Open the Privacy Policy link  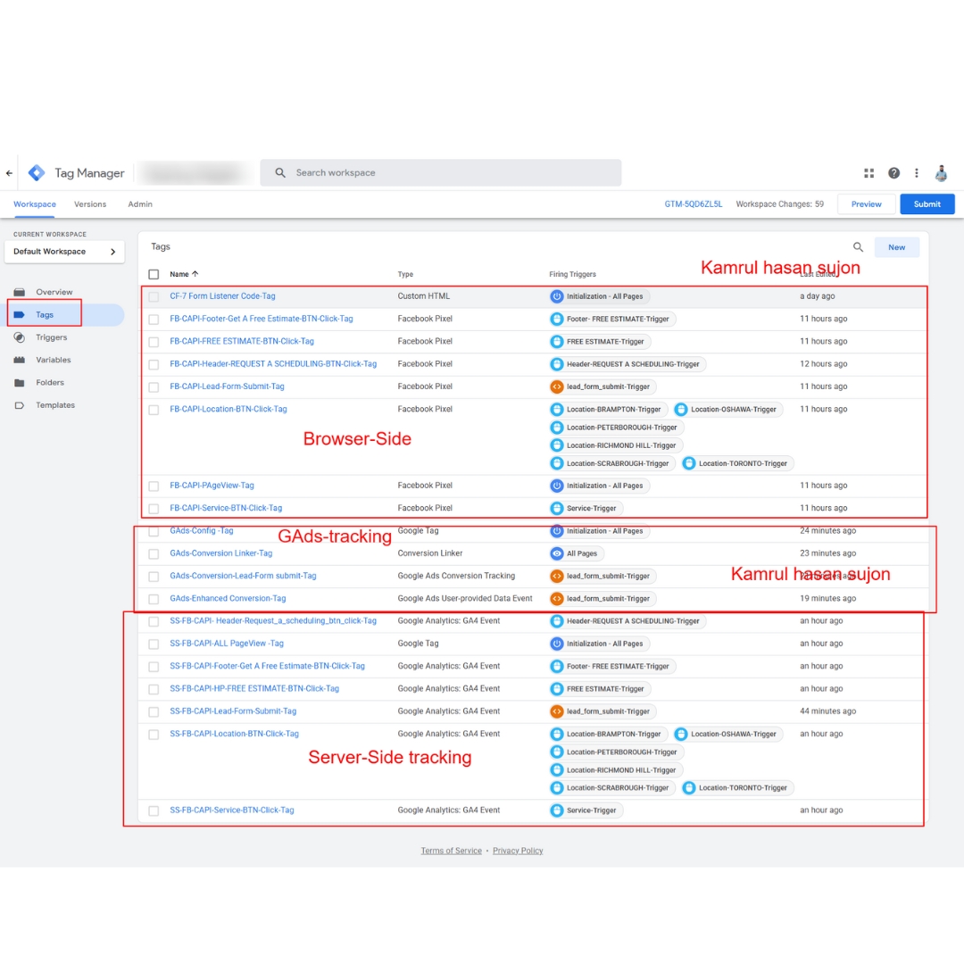[518, 851]
